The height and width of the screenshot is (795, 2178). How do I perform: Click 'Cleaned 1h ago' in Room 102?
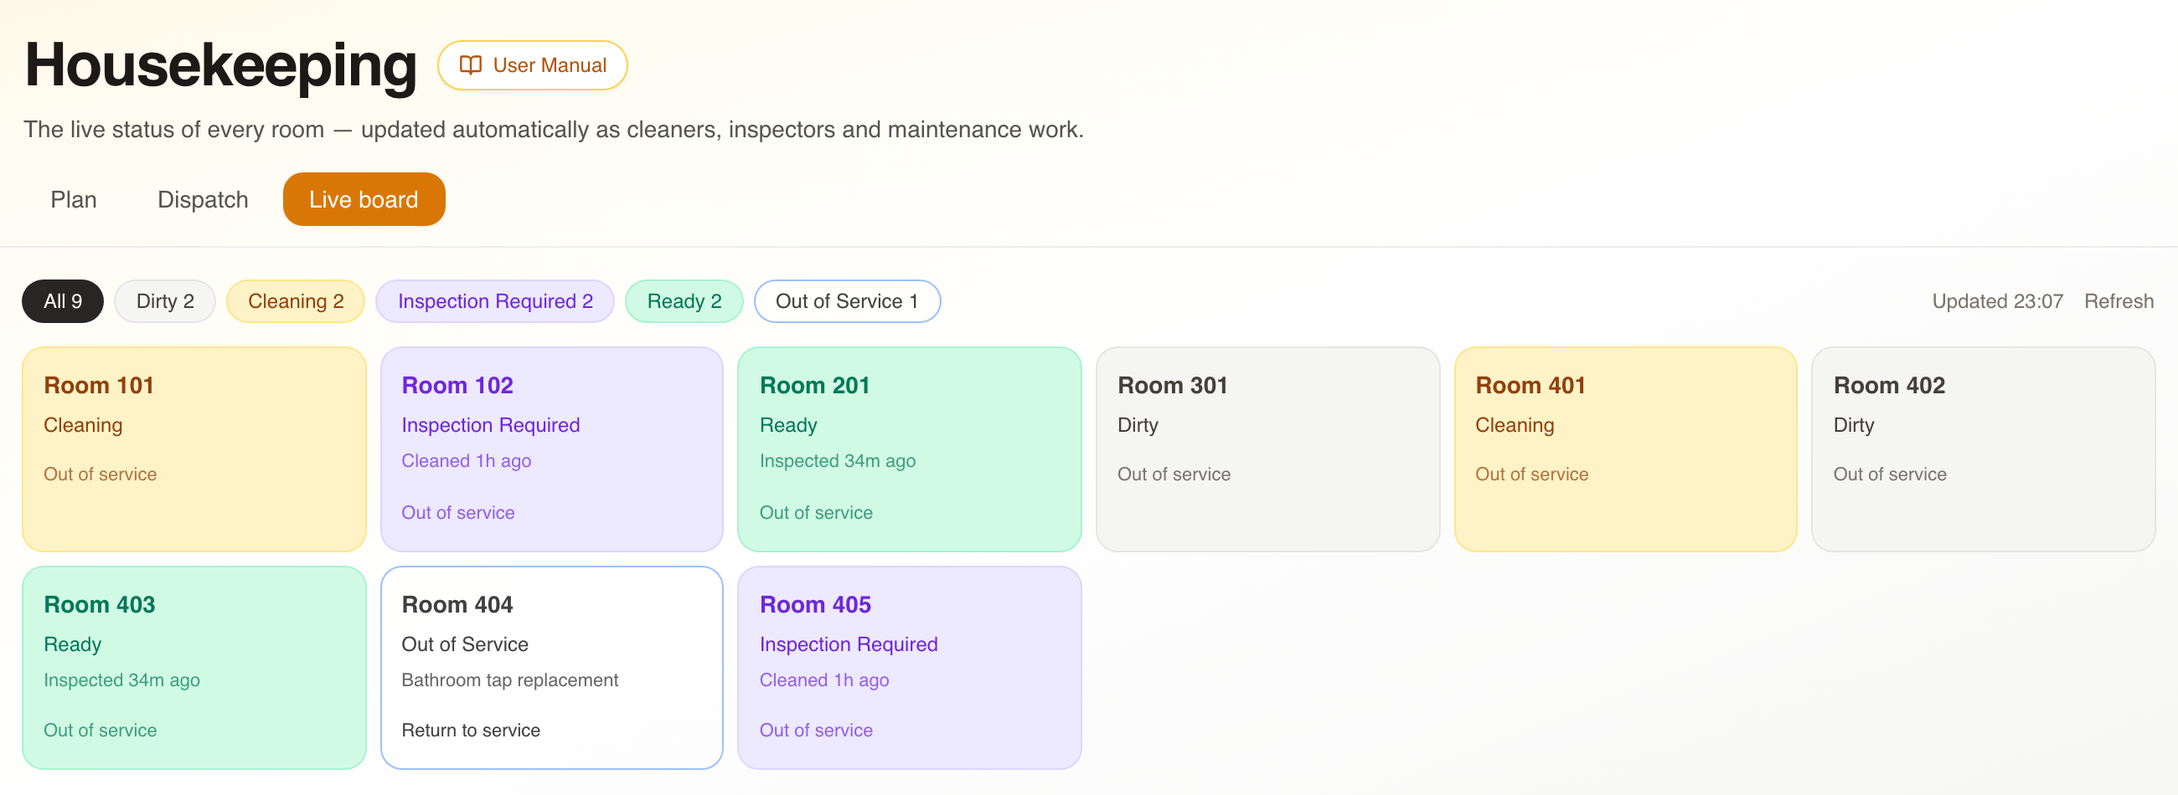(466, 461)
